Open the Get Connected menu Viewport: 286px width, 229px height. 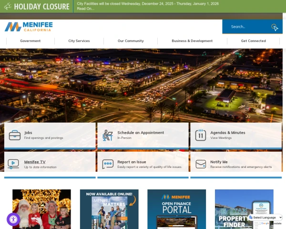click(254, 41)
